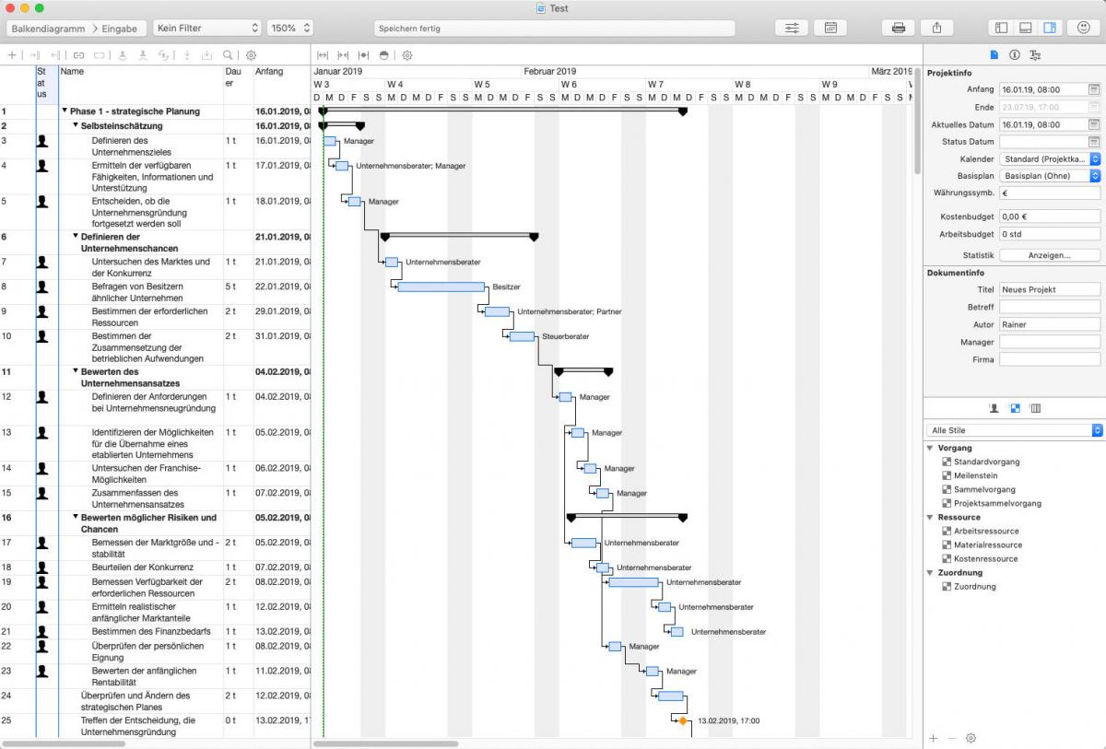Select the project document inspector icon
The height and width of the screenshot is (749, 1106).
994,55
